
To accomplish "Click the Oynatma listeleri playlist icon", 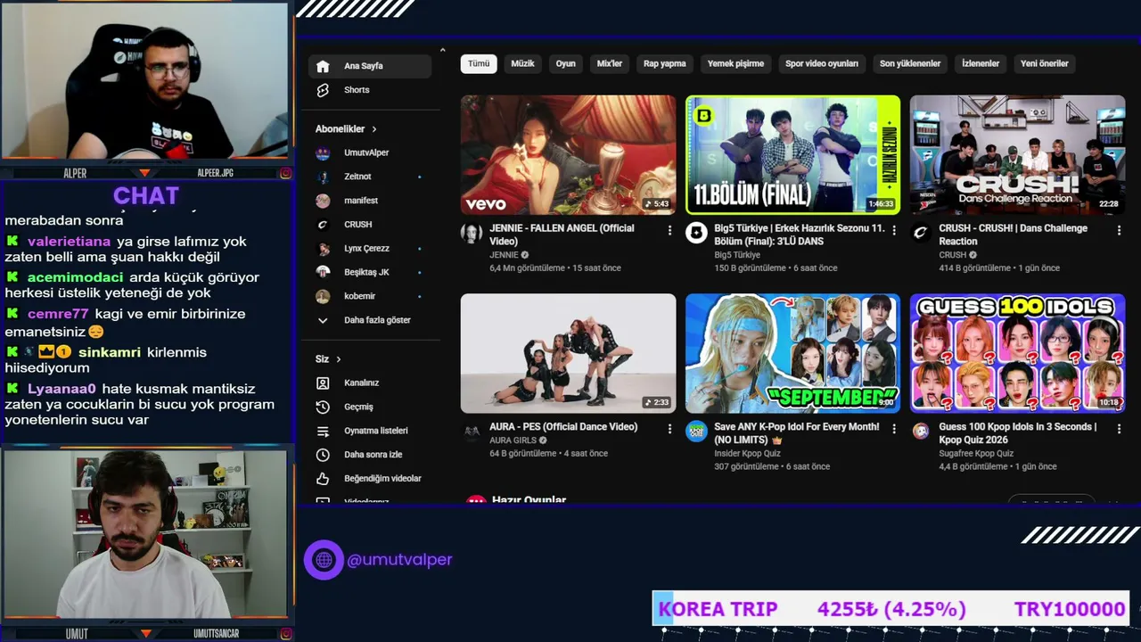I will coord(323,431).
